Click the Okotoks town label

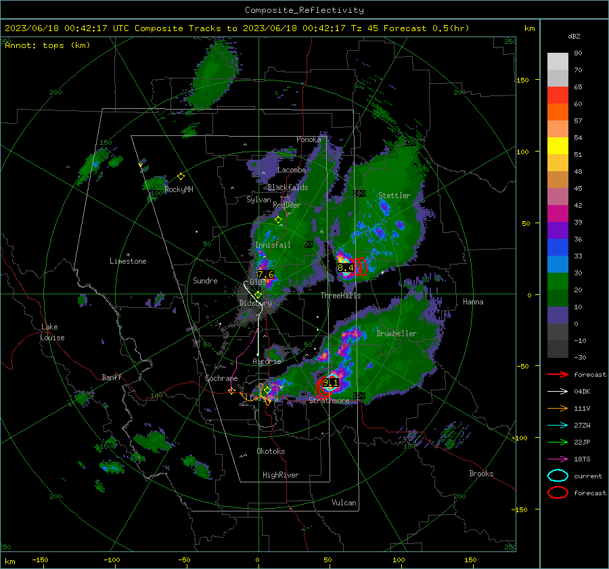(x=271, y=451)
